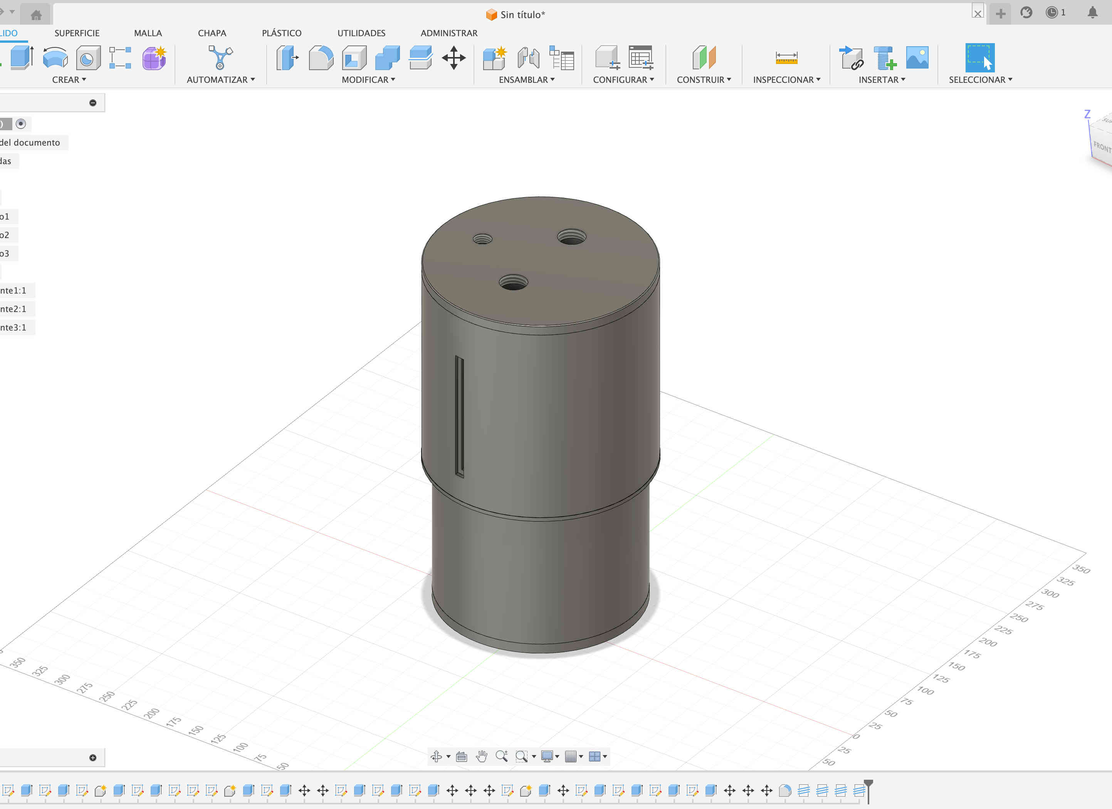This screenshot has width=1112, height=809.
Task: Open the Bill of Materials table icon
Action: 562,57
